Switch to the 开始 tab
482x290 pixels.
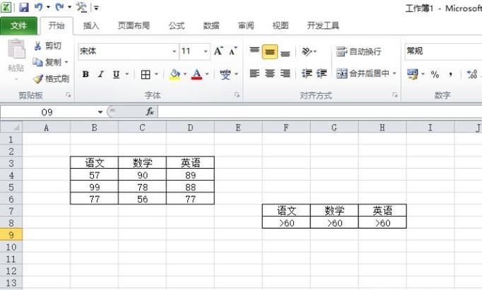[x=57, y=26]
